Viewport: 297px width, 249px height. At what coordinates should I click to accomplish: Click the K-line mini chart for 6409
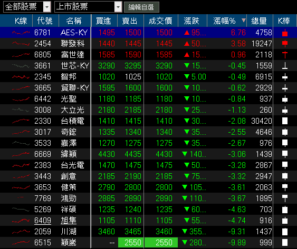(21, 221)
